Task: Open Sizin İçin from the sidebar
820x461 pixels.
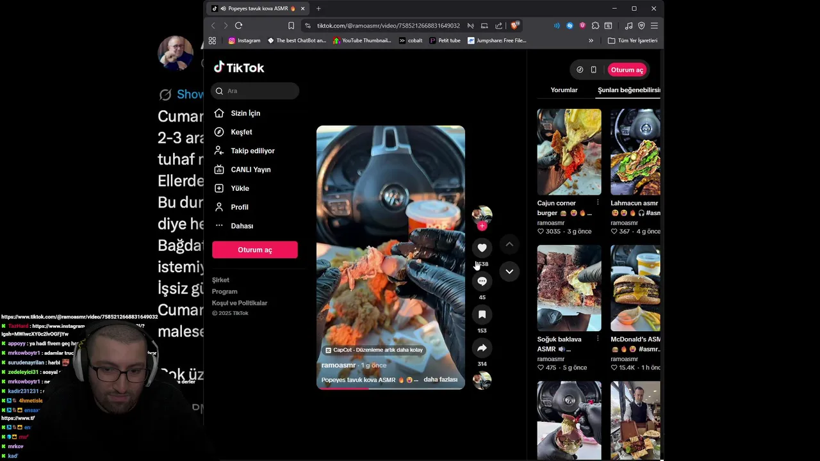Action: coord(237,113)
